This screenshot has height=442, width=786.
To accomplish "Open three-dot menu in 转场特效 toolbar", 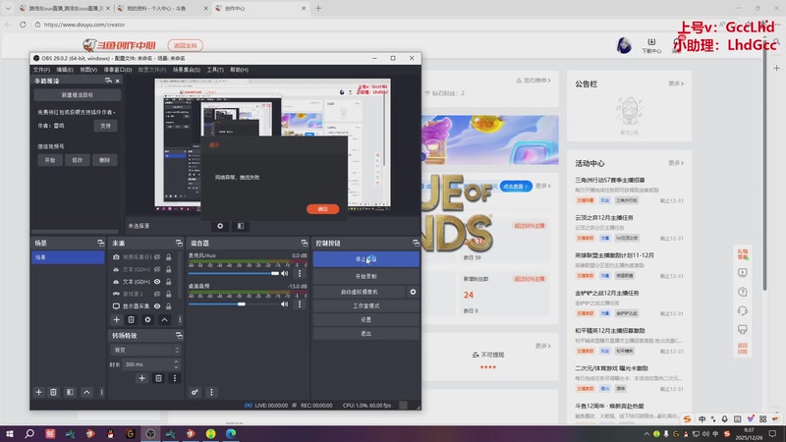I will click(x=175, y=378).
